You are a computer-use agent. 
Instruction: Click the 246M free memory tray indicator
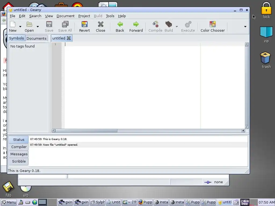[x=245, y=202]
